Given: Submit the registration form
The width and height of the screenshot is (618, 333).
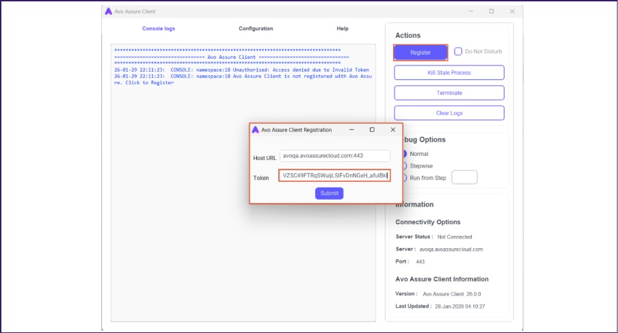Looking at the screenshot, I should [x=329, y=194].
